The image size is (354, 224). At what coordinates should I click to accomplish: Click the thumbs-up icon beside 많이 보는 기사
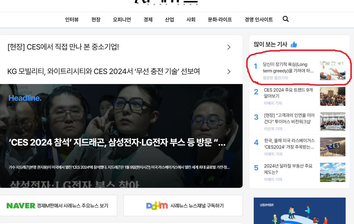(294, 44)
